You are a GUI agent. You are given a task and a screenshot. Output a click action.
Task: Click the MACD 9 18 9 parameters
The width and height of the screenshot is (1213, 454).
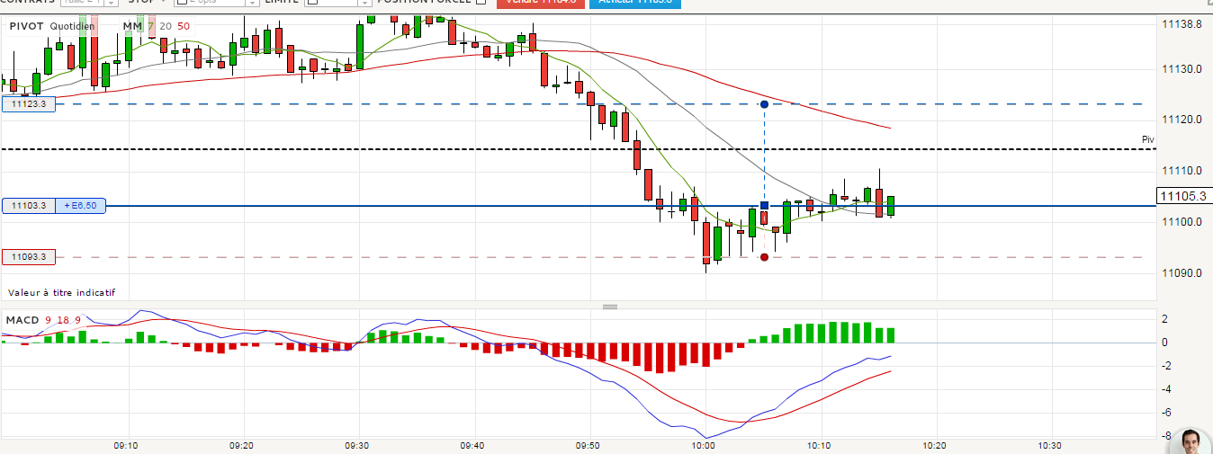(65, 320)
